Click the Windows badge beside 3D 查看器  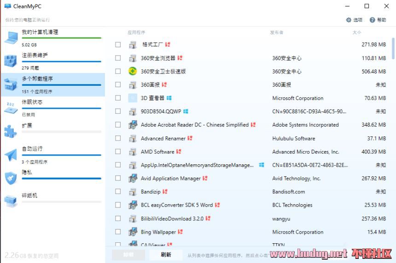(x=169, y=98)
